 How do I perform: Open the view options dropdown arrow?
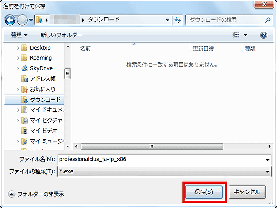click(245, 35)
